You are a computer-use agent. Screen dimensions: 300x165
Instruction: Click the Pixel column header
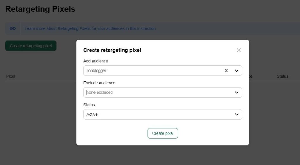(x=11, y=76)
